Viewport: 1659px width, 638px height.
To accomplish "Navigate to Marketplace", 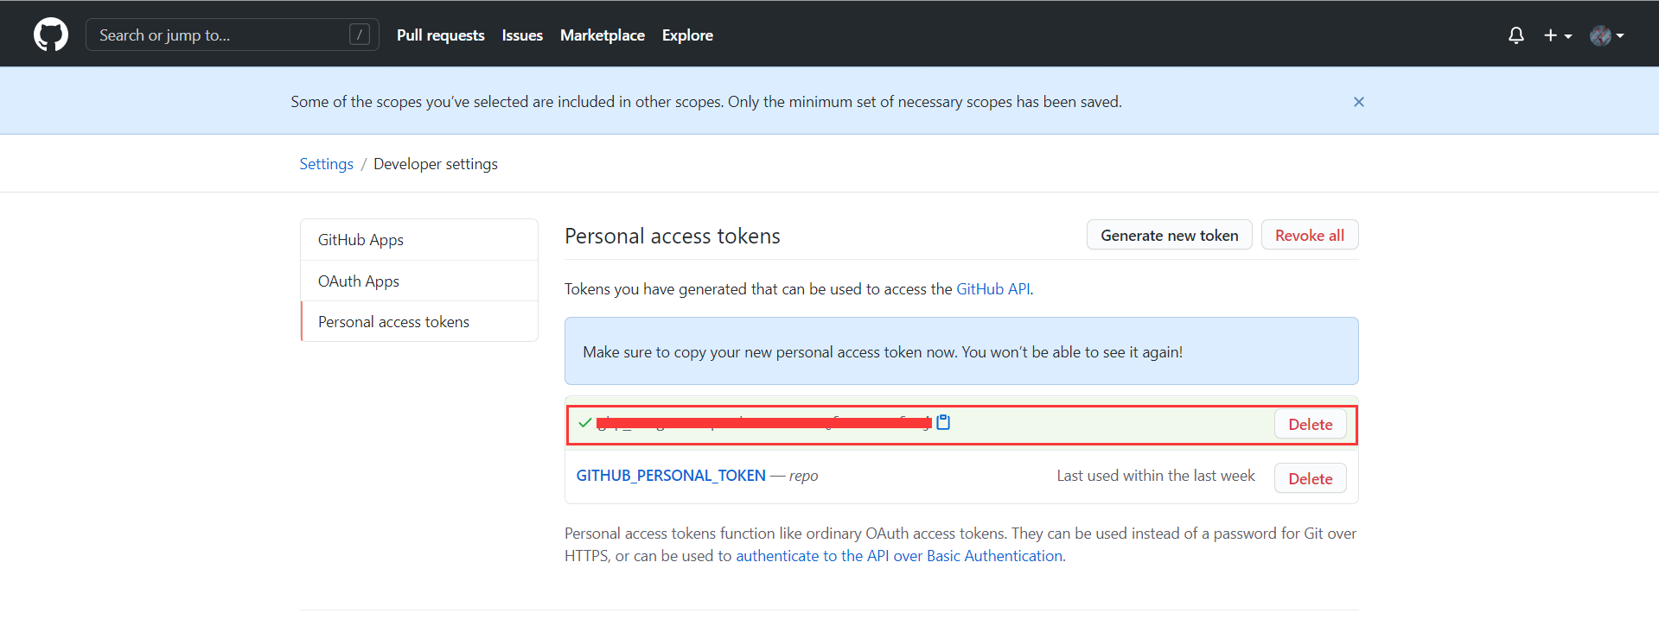I will pyautogui.click(x=602, y=35).
